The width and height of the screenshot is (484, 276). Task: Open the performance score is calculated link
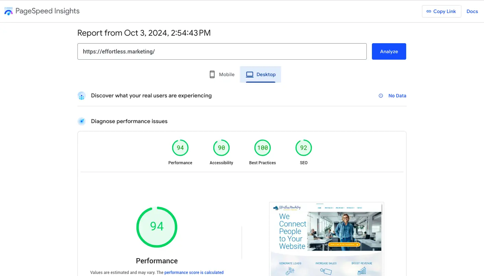[x=194, y=273]
